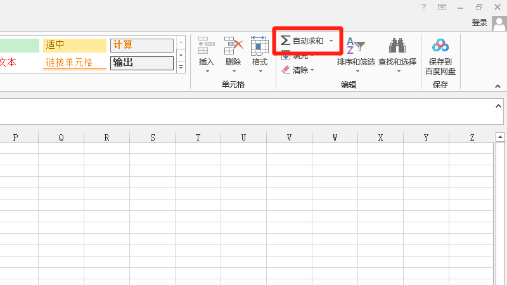Click 登录 to sign in
507x285 pixels.
pos(479,23)
